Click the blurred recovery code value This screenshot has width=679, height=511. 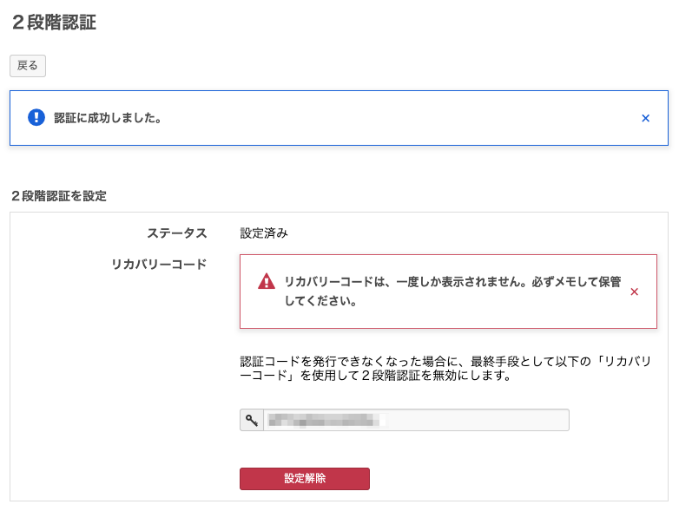326,421
